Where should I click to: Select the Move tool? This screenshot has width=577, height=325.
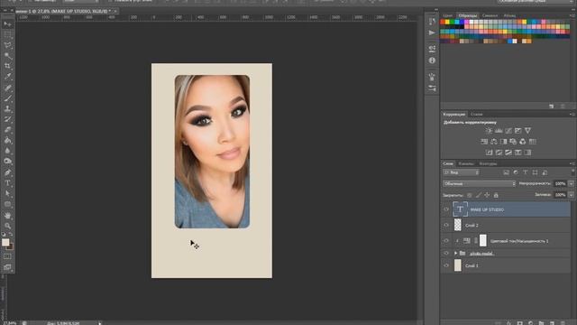point(8,24)
